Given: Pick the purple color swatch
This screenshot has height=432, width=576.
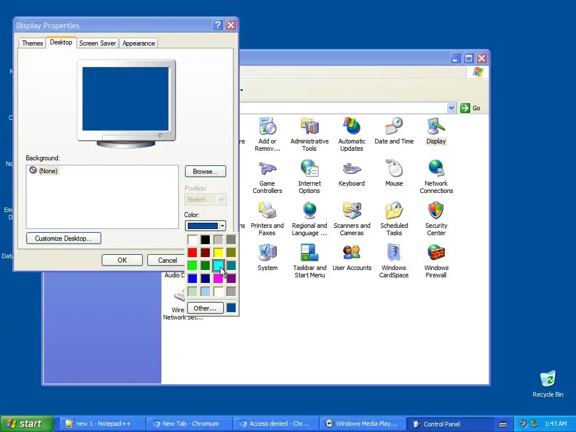Looking at the screenshot, I should [231, 278].
